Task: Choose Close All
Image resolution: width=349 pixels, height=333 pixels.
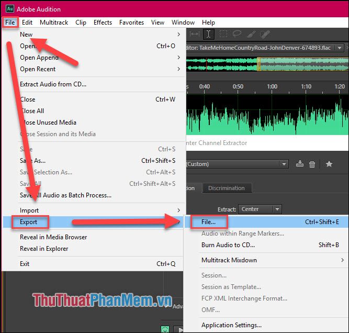Action: pos(94,111)
